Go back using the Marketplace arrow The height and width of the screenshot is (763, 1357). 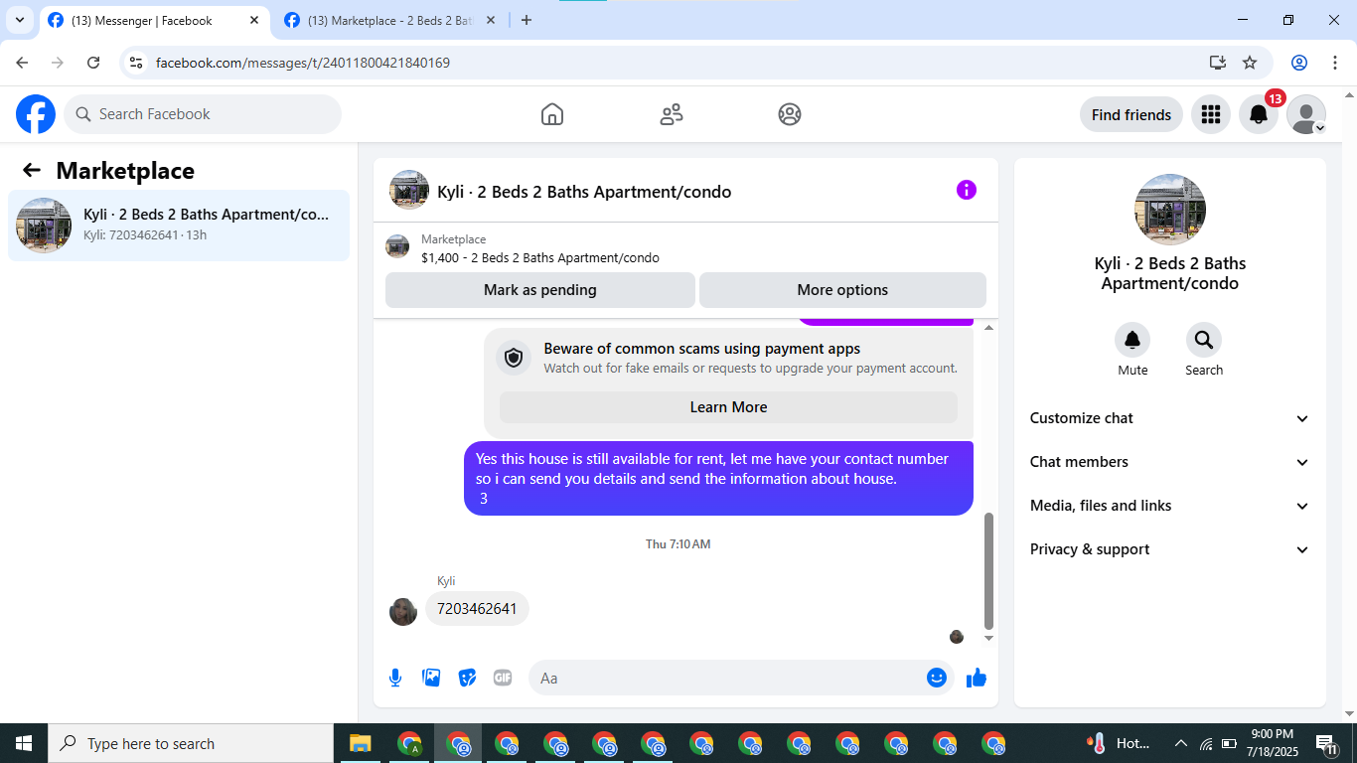coord(32,170)
